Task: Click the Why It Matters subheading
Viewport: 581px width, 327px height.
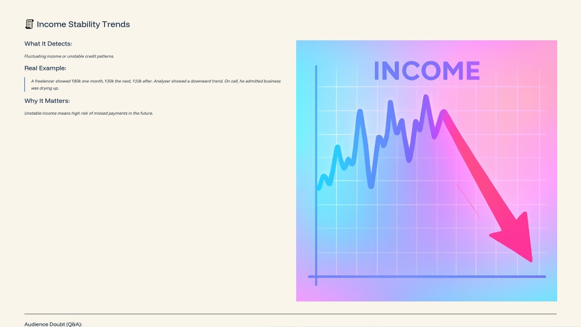Action: [x=47, y=101]
